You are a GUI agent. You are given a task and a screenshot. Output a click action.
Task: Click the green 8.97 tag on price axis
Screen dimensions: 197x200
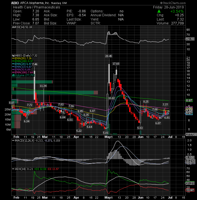pos(189,101)
